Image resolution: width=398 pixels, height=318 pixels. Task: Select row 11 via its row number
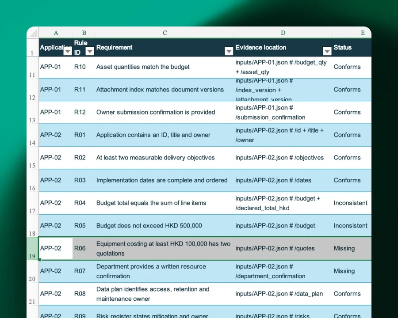tap(32, 68)
